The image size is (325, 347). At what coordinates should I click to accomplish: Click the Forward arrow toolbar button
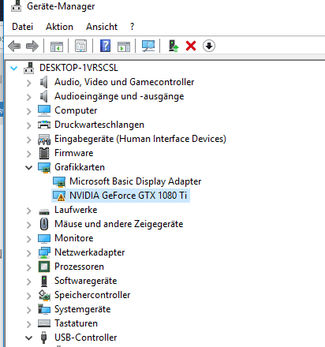tap(32, 46)
